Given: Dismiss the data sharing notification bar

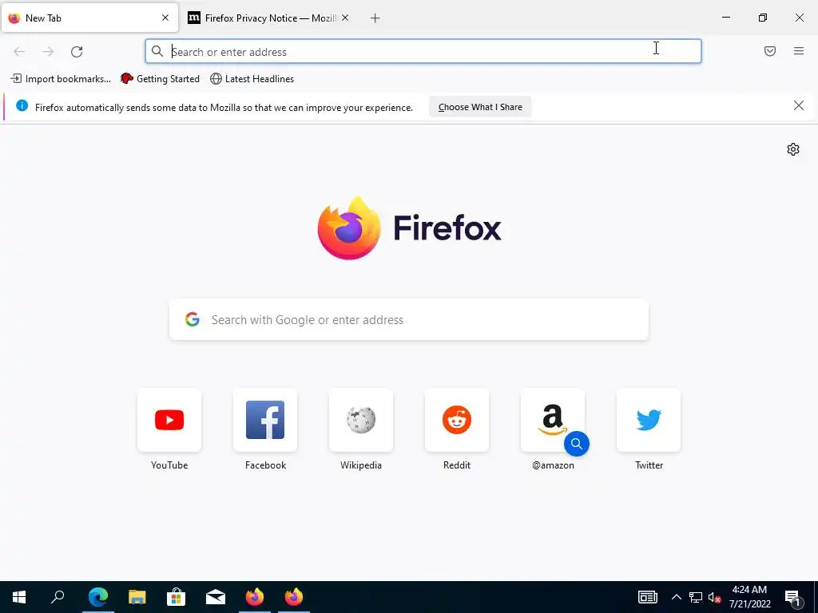Looking at the screenshot, I should point(798,106).
